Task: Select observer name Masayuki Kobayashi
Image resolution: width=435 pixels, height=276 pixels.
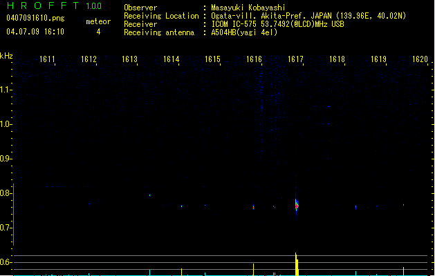Action: click(x=248, y=8)
